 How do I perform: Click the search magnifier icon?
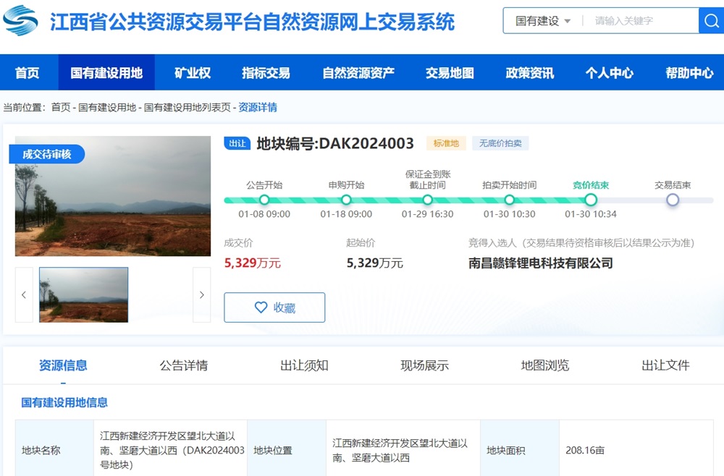(710, 20)
